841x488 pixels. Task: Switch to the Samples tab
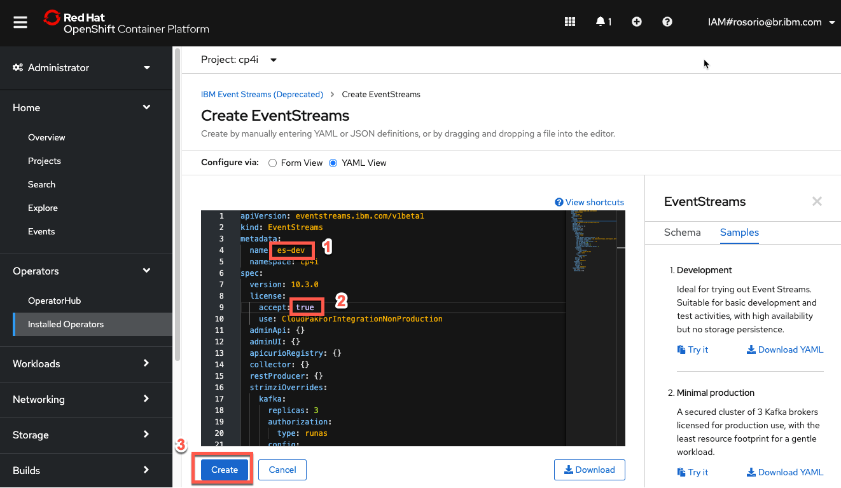(x=739, y=233)
